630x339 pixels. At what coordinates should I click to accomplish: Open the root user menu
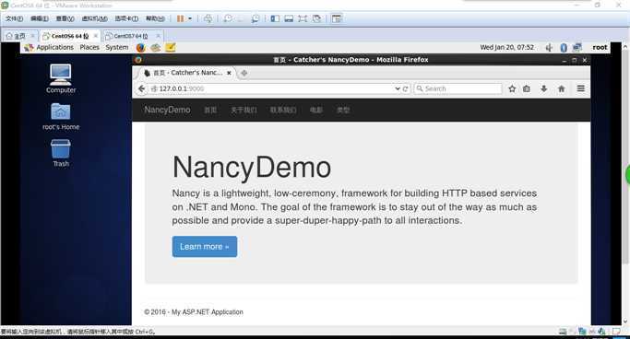[x=600, y=47]
